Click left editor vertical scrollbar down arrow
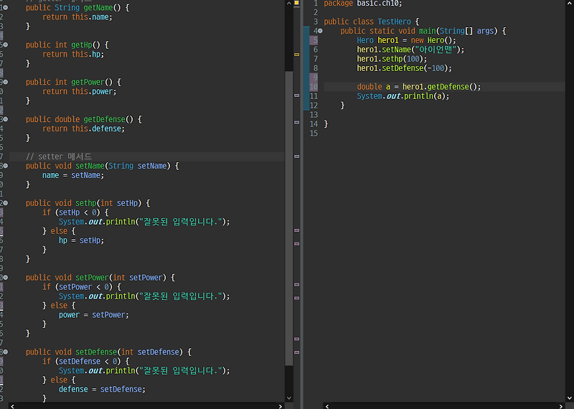The height and width of the screenshot is (409, 574). click(x=289, y=398)
